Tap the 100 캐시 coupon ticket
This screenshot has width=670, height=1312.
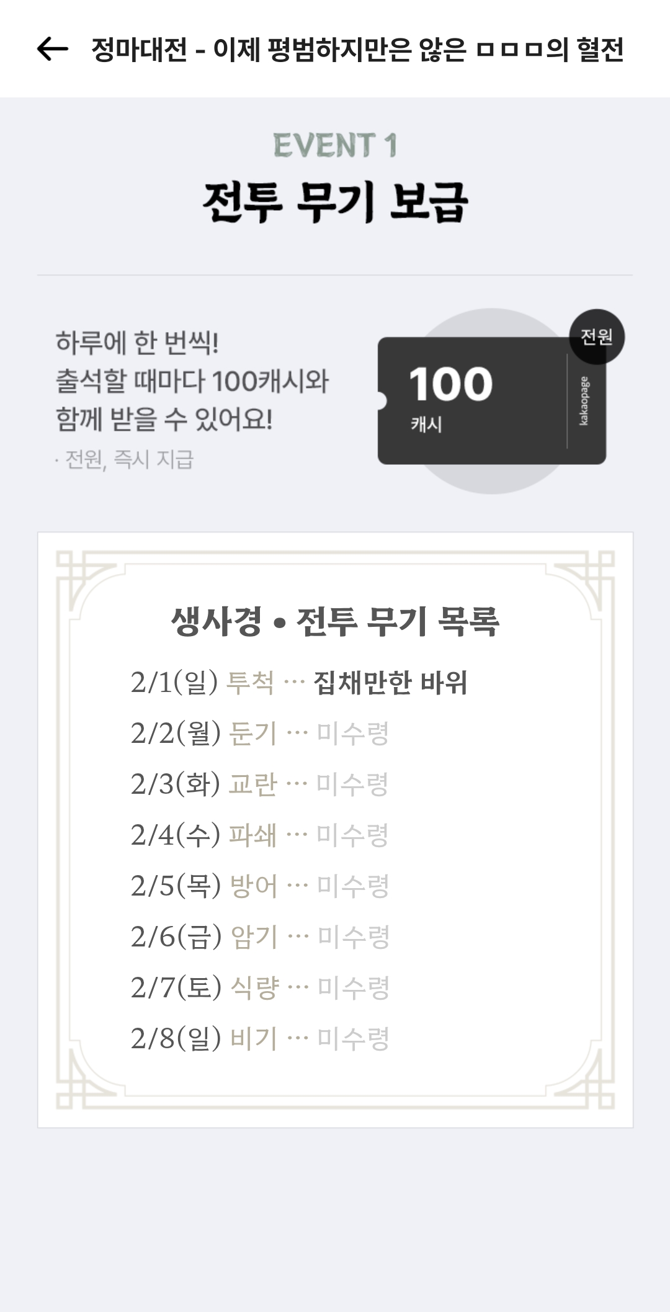click(x=491, y=400)
